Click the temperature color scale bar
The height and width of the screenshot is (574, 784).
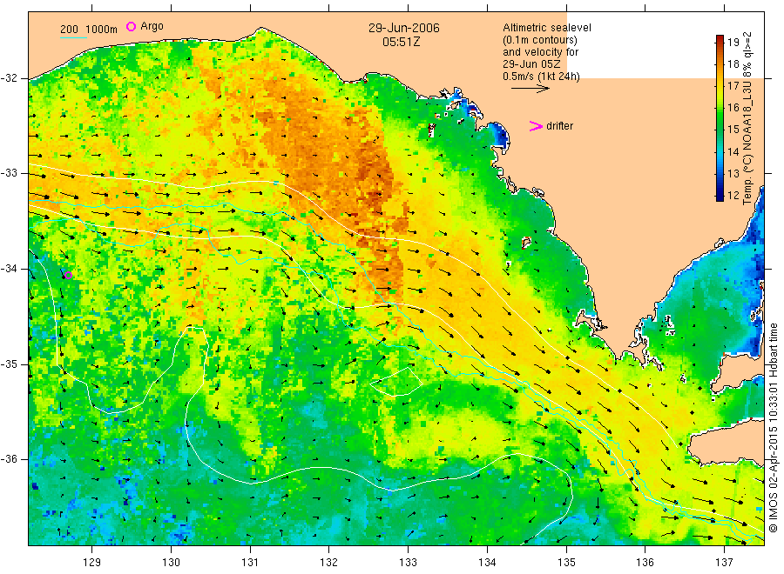[x=720, y=117]
